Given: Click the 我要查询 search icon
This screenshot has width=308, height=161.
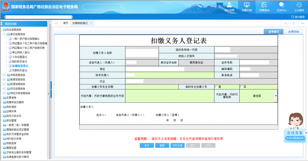Looking at the screenshot, I should (264, 6).
